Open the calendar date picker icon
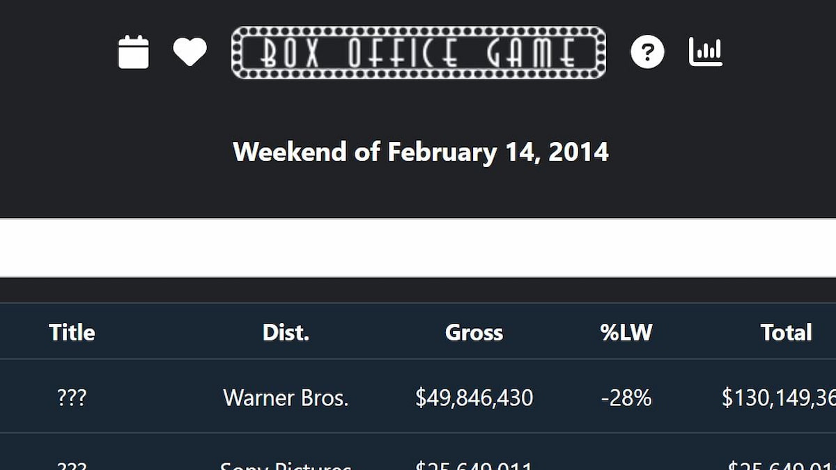Screen dimensions: 836x470 pos(134,52)
